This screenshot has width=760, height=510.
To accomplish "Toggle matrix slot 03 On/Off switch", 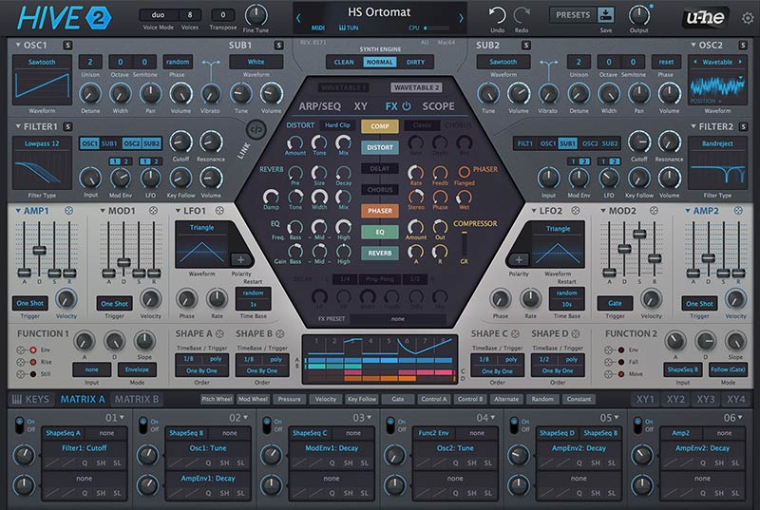I will tap(266, 425).
